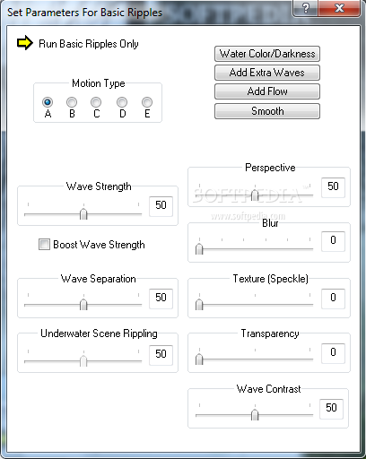
Task: Click the Wave Strength slider thumb
Action: [83, 214]
